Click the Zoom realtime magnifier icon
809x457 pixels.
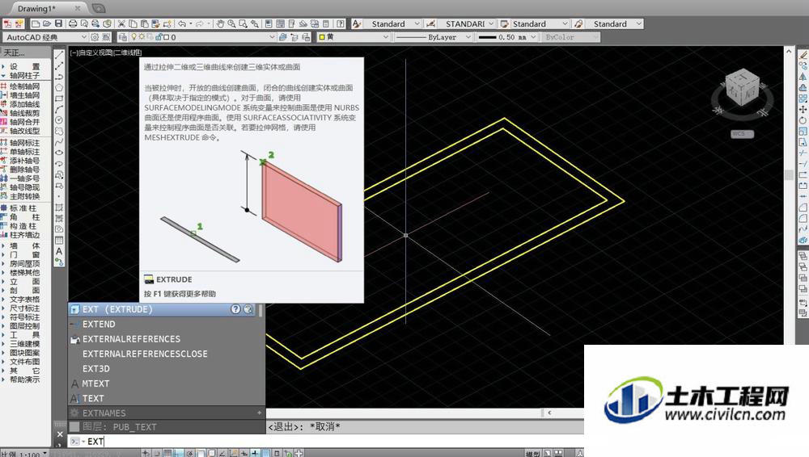pyautogui.click(x=231, y=23)
